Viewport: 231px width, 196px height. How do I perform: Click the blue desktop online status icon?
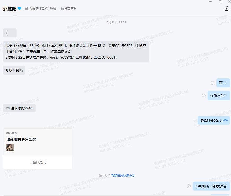[19, 8]
